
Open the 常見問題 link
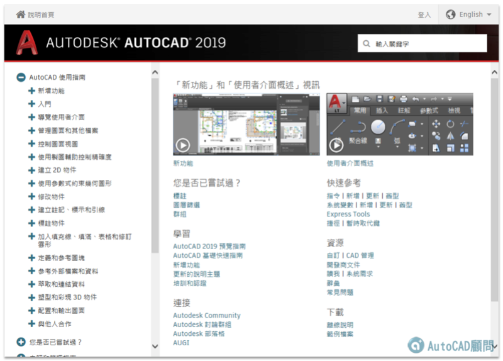coord(340,292)
